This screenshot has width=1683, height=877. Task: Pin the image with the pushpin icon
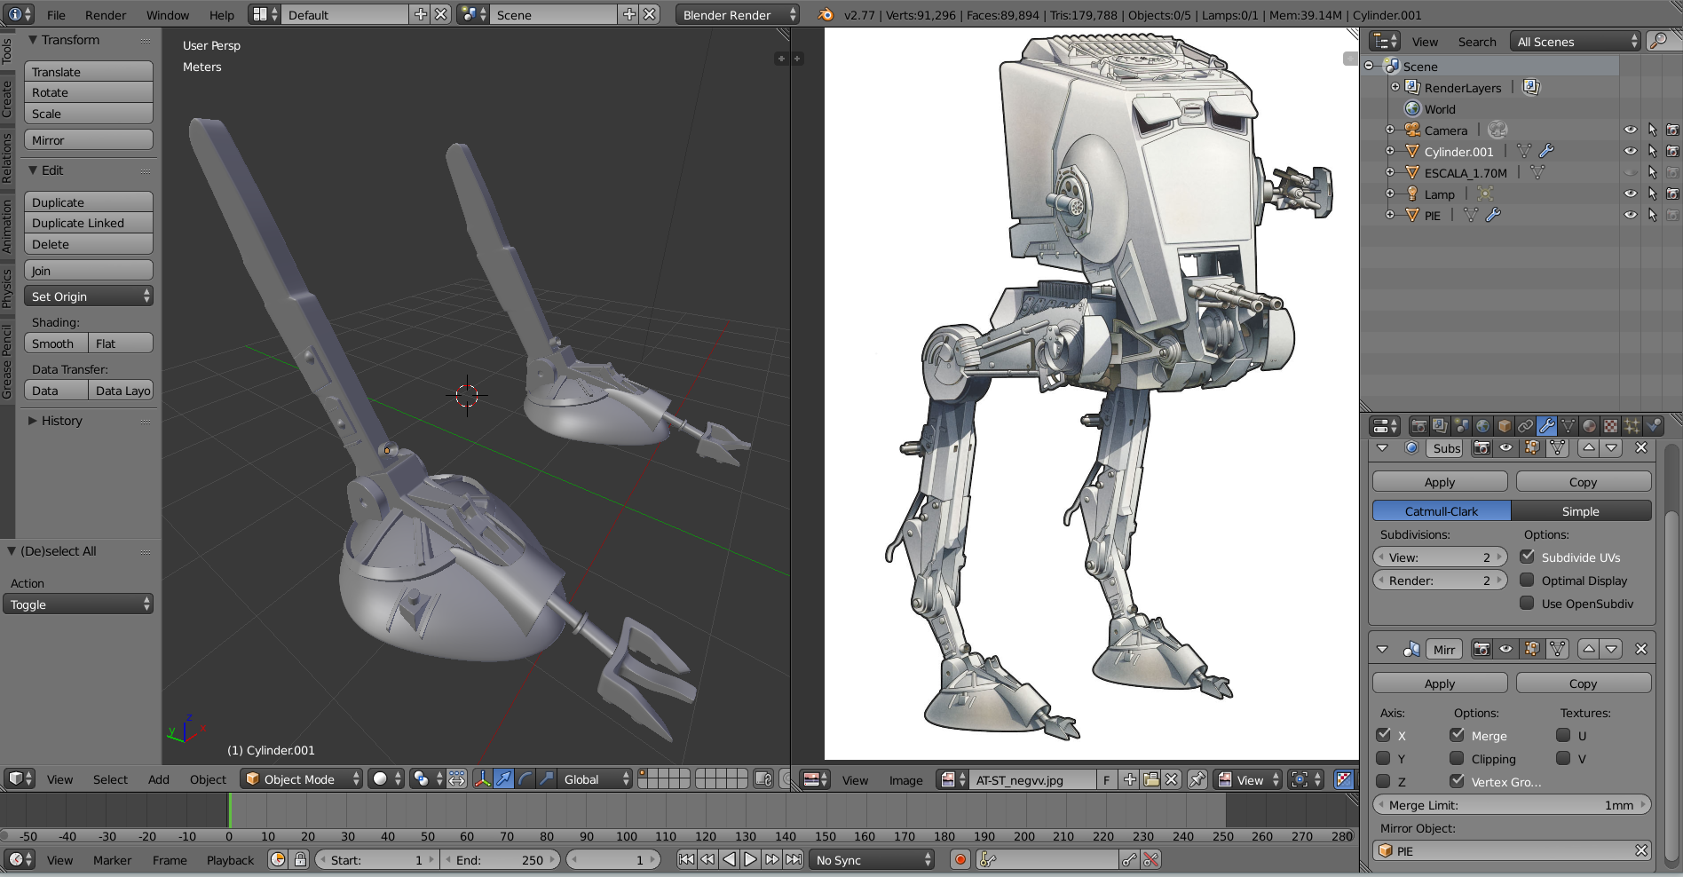coord(1197,779)
